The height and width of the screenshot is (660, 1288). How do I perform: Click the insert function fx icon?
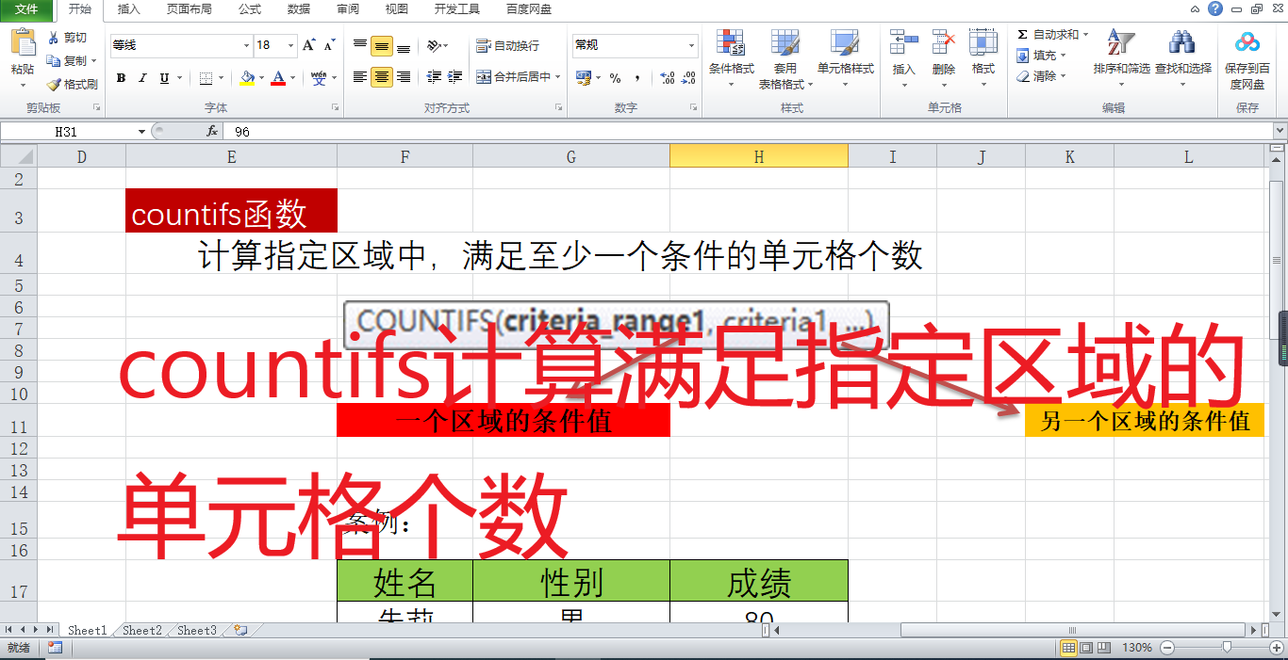[213, 132]
